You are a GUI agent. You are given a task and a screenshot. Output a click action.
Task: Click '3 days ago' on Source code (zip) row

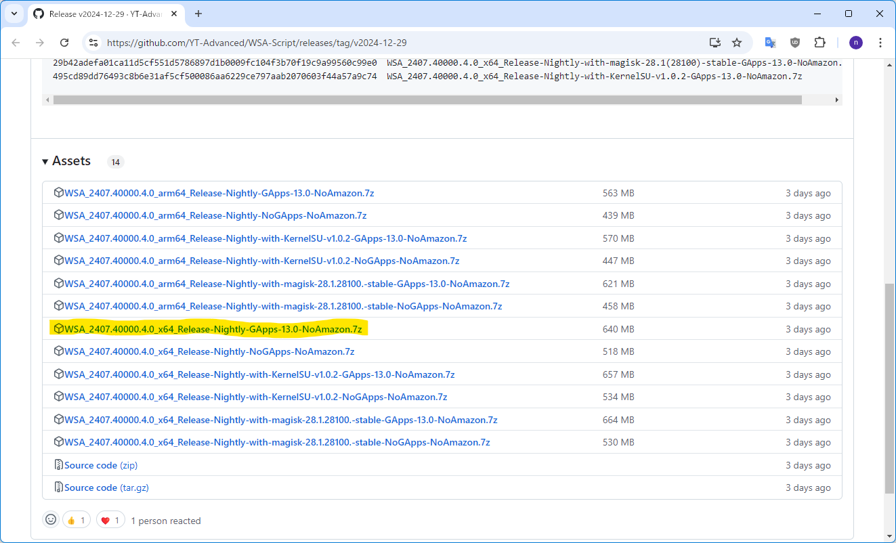(x=808, y=465)
